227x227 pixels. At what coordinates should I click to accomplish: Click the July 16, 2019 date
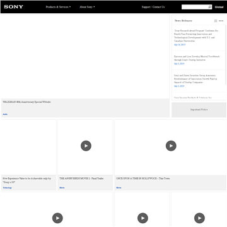point(180,45)
